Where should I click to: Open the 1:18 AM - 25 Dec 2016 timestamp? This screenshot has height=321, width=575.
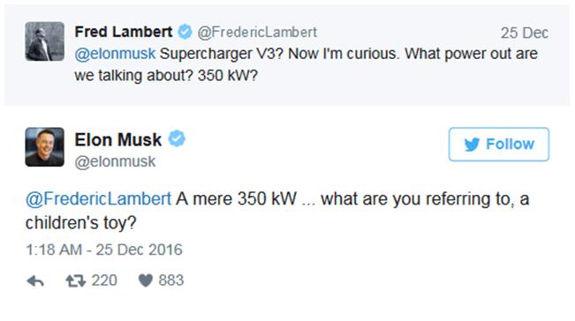[104, 250]
